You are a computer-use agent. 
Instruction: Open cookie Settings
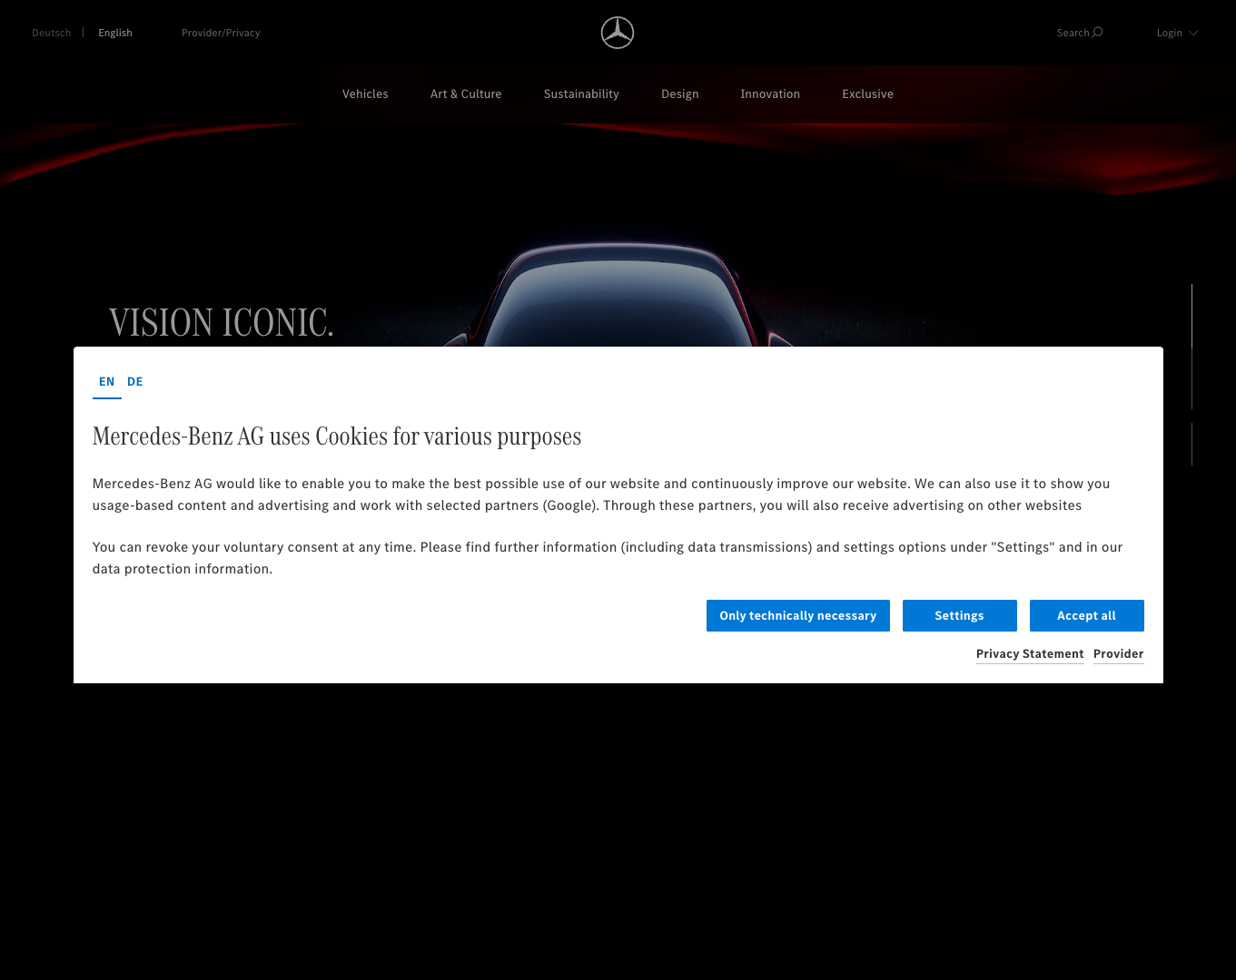[x=959, y=615]
